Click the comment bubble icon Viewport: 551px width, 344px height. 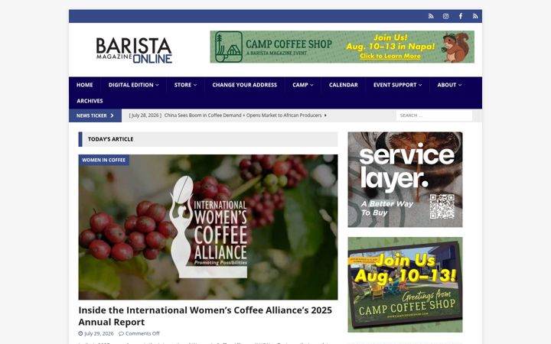click(121, 333)
